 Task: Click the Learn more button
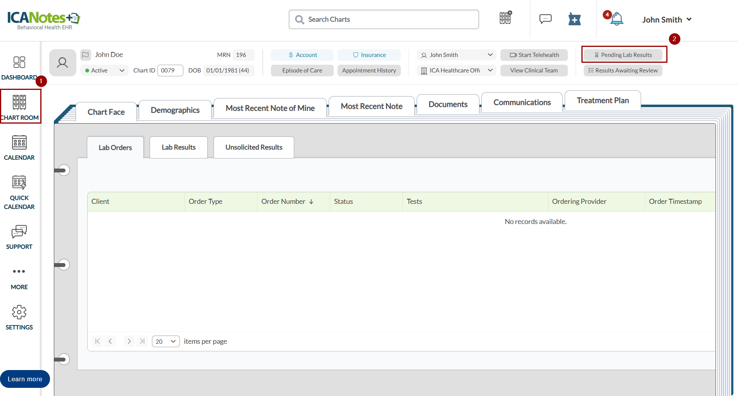coord(25,379)
